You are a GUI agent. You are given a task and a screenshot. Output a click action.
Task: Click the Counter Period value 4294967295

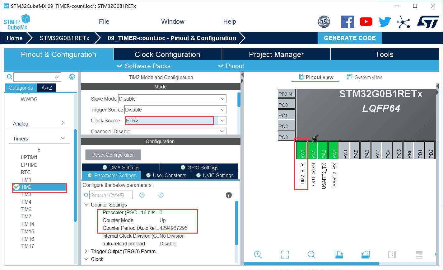[174, 228]
